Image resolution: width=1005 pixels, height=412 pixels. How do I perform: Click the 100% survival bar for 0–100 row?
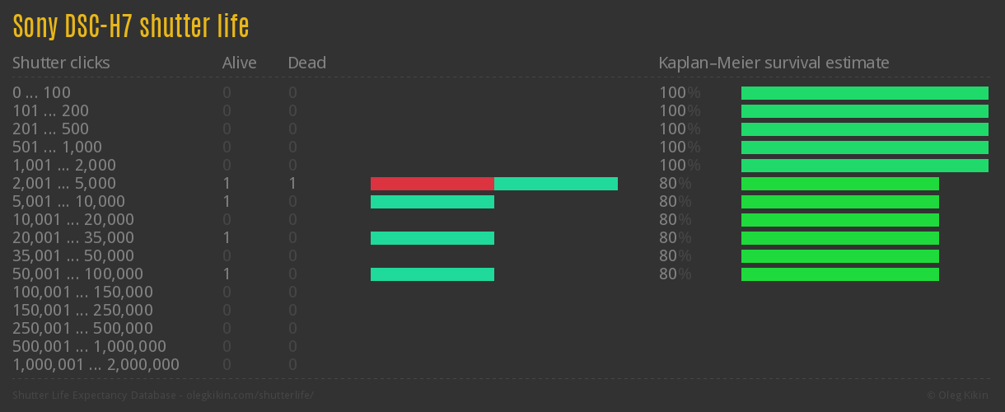coord(864,93)
